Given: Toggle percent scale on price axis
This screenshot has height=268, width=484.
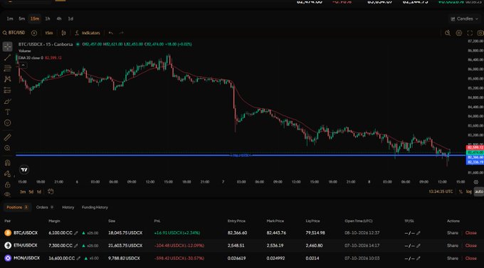Looking at the screenshot, I should point(461,191).
